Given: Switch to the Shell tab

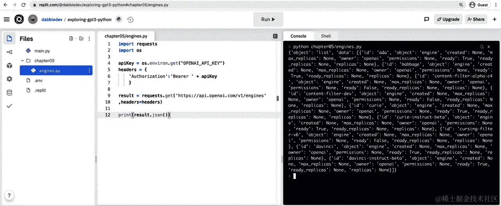Looking at the screenshot, I should [326, 36].
